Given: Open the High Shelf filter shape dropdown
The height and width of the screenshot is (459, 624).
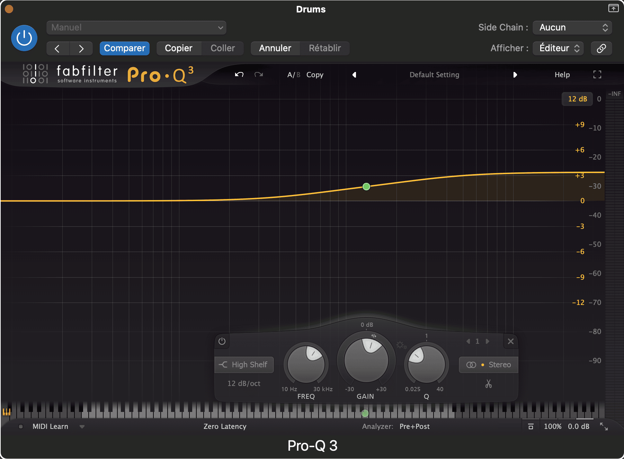Looking at the screenshot, I should tap(244, 365).
